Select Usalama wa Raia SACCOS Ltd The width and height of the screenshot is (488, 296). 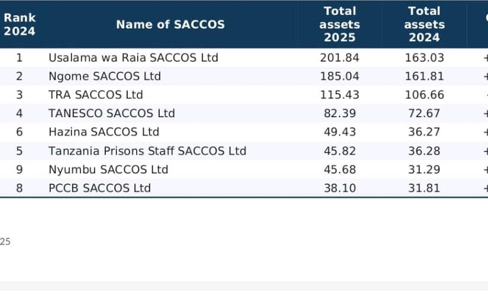133,57
